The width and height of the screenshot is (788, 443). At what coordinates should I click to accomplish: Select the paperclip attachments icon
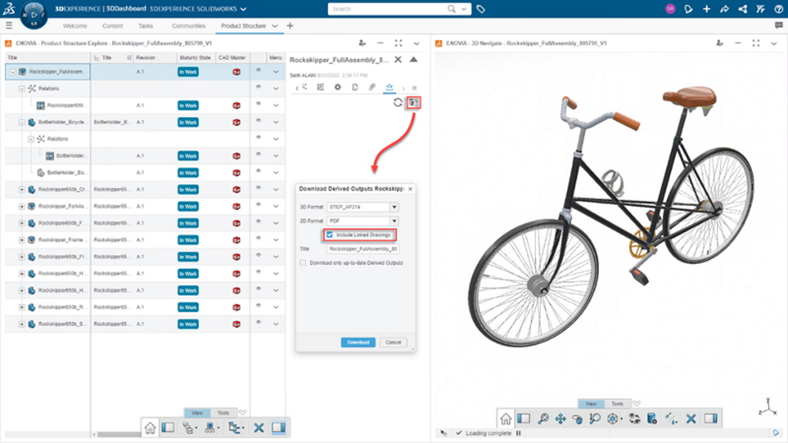(372, 87)
